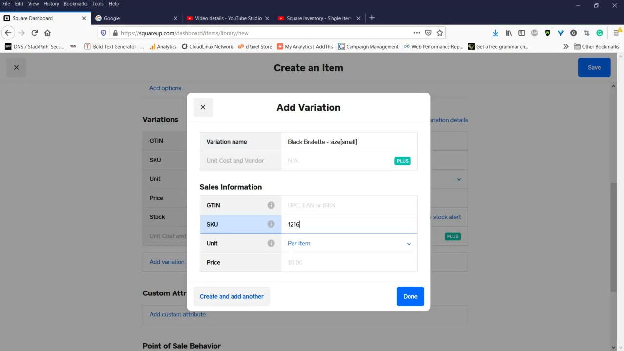The width and height of the screenshot is (624, 351).
Task: Open cPanel Store bookmark
Action: click(x=255, y=47)
